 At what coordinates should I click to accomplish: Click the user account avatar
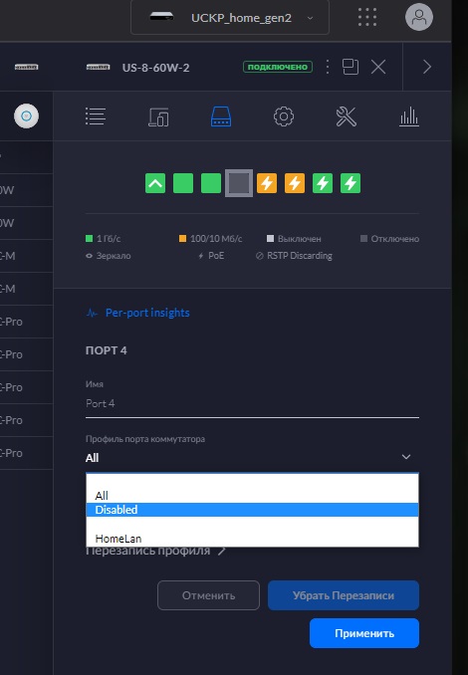[x=419, y=17]
